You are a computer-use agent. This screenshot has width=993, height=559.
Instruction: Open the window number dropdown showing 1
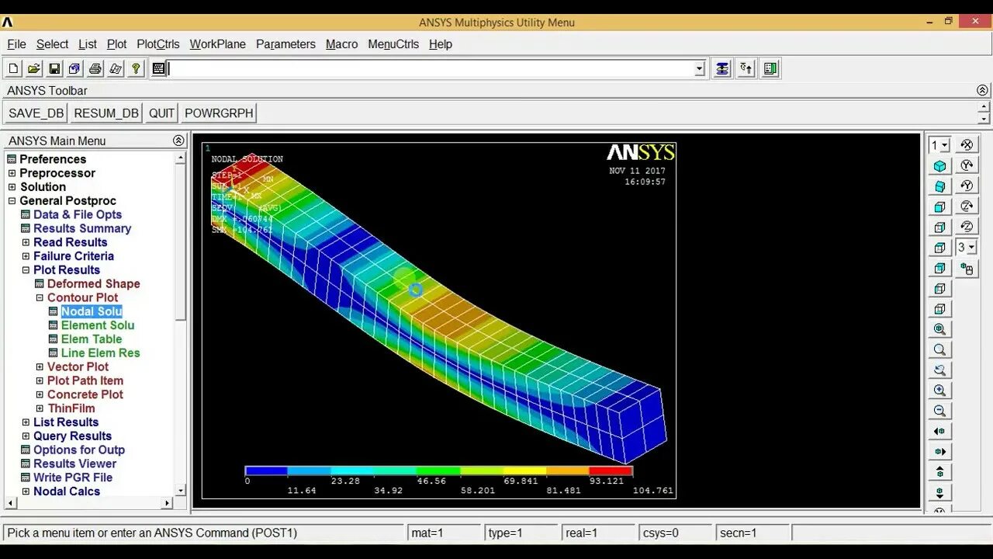pos(940,144)
